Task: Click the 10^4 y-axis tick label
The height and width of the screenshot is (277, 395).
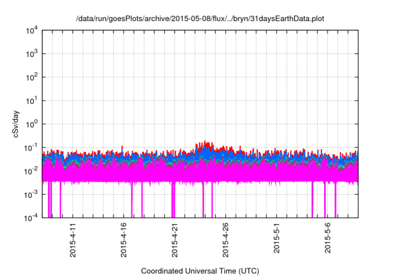Action: (x=32, y=30)
